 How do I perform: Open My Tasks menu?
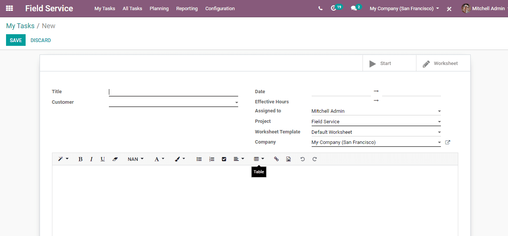(x=105, y=8)
